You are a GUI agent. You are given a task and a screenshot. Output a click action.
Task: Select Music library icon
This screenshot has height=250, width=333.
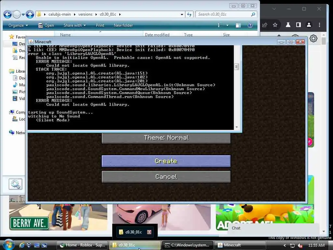tap(15, 85)
